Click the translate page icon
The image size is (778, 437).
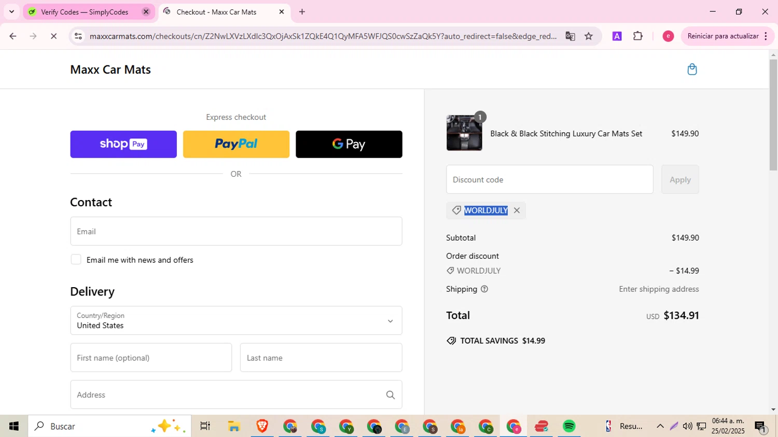pyautogui.click(x=571, y=36)
